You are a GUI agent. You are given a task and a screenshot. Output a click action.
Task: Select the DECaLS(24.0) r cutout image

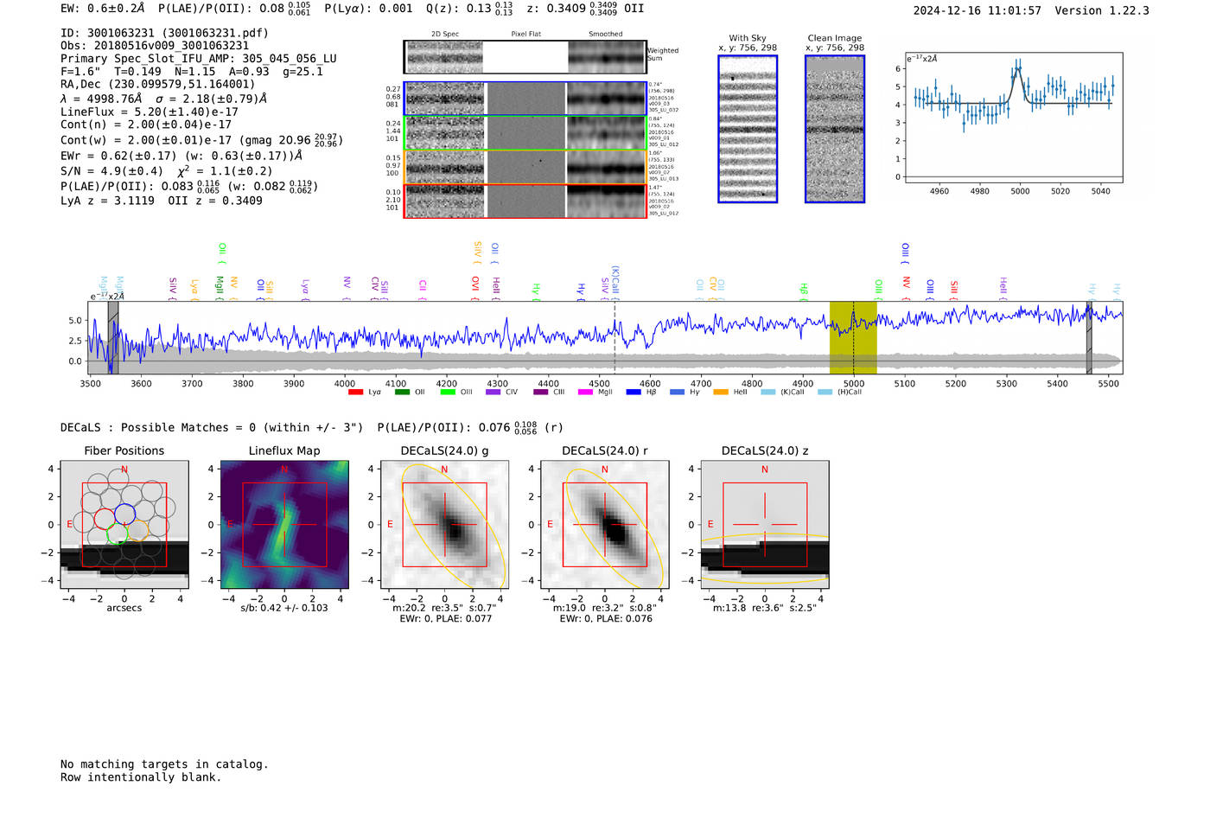604,525
